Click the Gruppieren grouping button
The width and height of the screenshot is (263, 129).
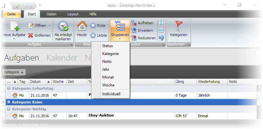pos(120,30)
